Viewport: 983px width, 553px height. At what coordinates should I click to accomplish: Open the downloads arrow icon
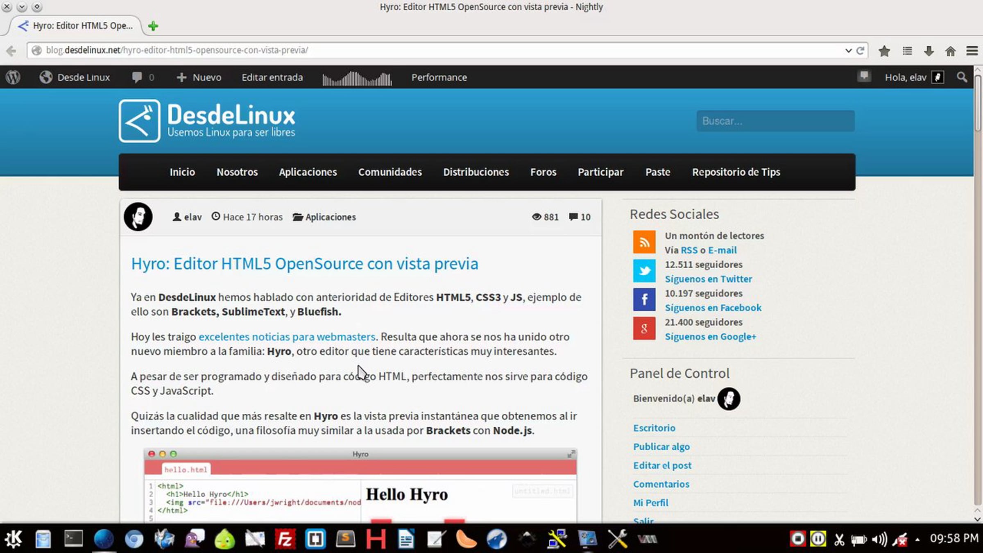tap(929, 51)
